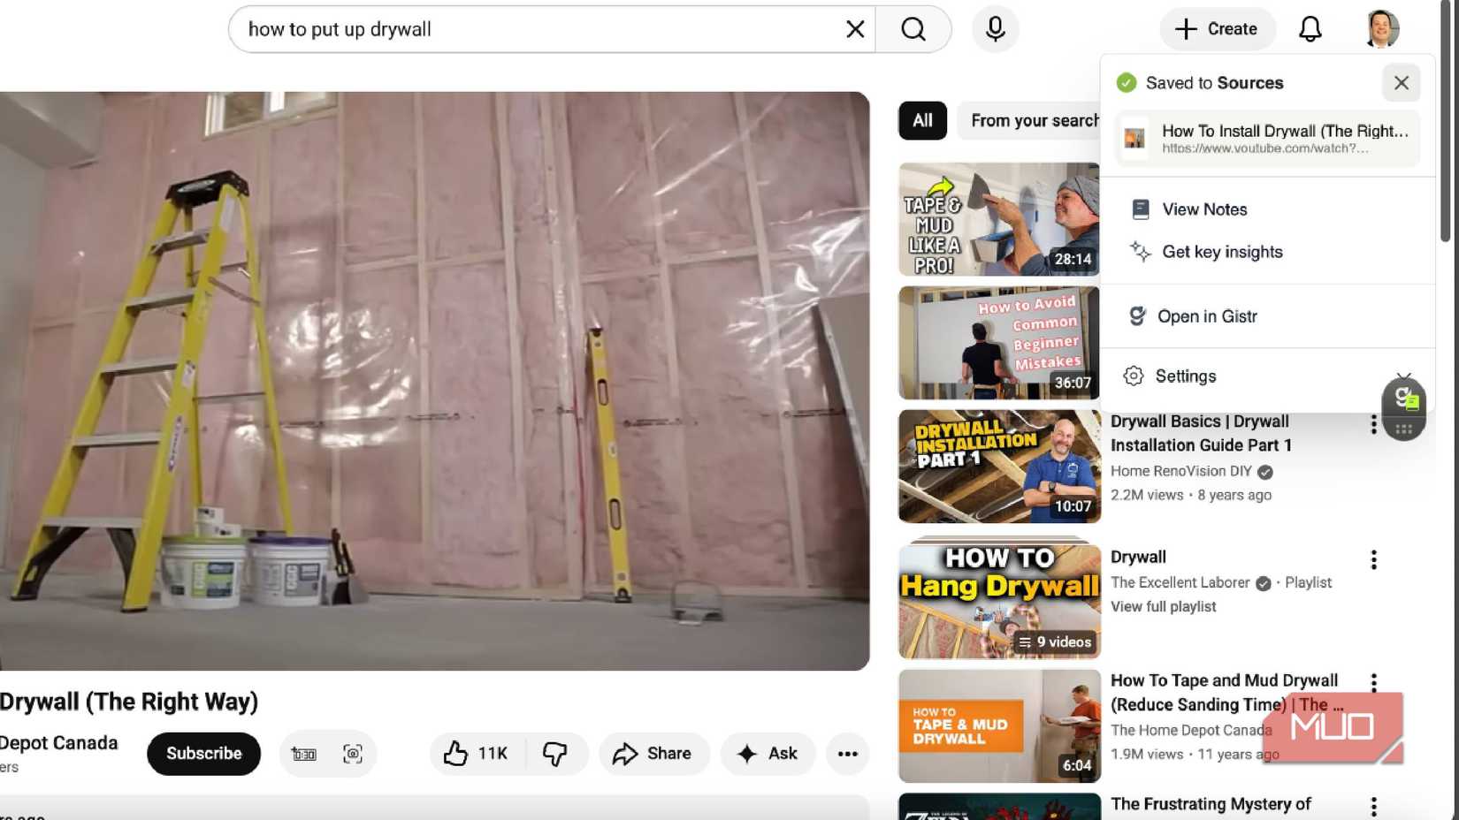Select the All filter chip
This screenshot has height=820, width=1459.
[921, 120]
